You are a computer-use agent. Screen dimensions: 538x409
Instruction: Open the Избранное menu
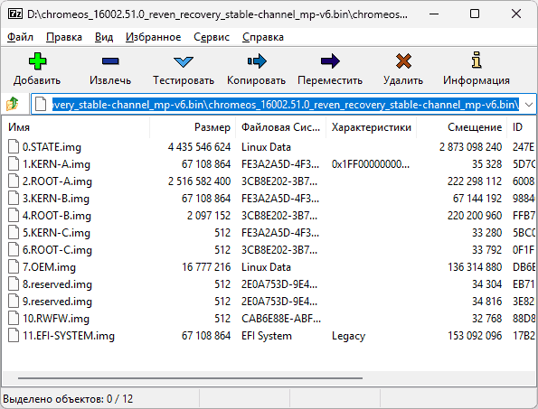[154, 37]
